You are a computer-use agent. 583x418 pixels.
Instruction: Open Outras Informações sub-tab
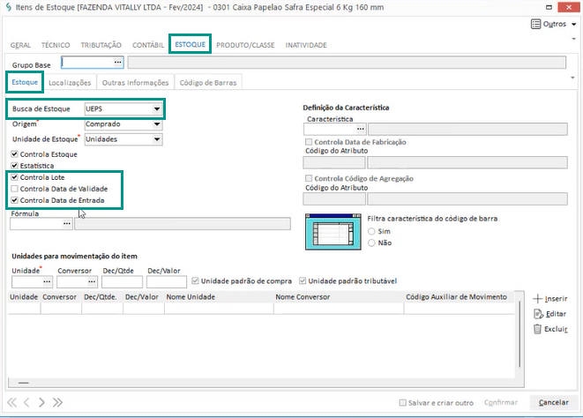point(135,83)
